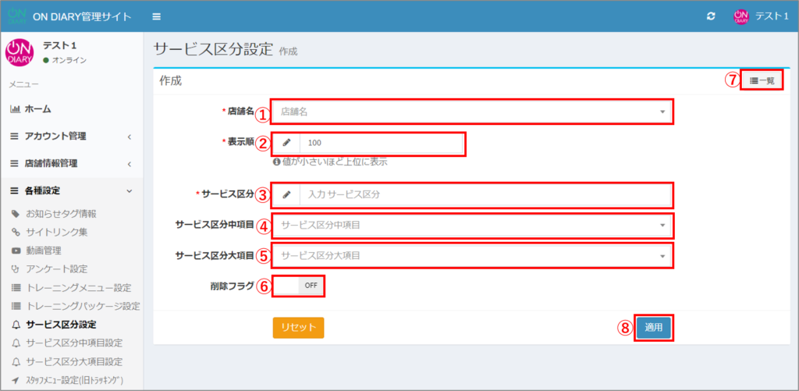799x391 pixels.
Task: Click the refresh icon in top bar
Action: click(711, 16)
